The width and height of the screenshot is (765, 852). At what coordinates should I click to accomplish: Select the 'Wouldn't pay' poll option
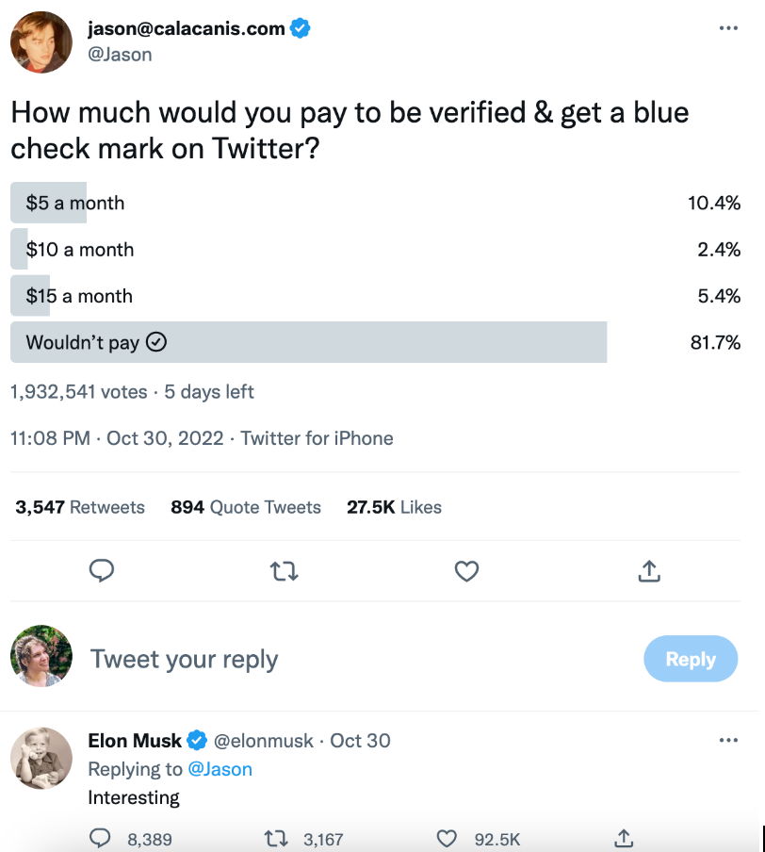(x=94, y=342)
